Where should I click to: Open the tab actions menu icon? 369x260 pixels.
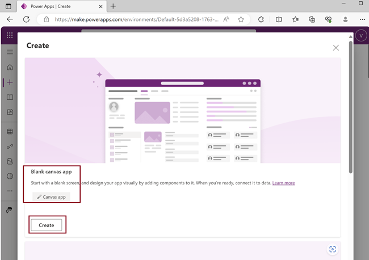pos(9,6)
